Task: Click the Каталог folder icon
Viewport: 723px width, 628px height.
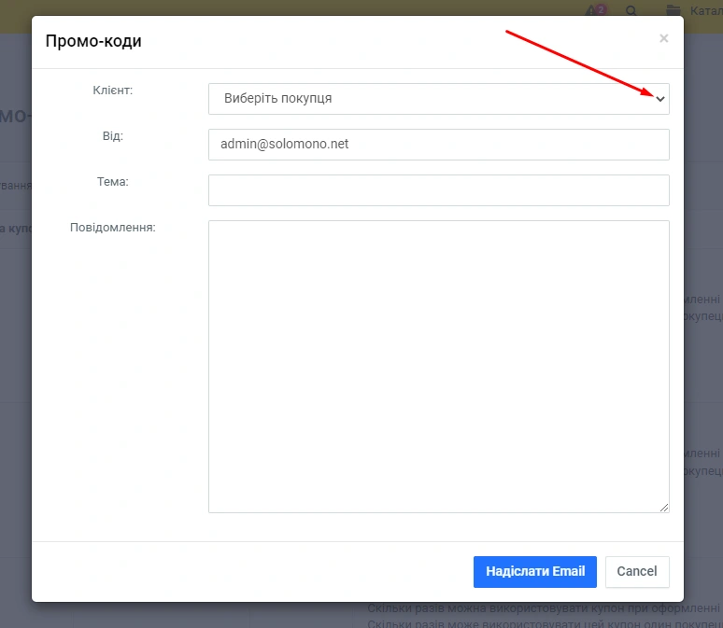Action: pyautogui.click(x=673, y=10)
